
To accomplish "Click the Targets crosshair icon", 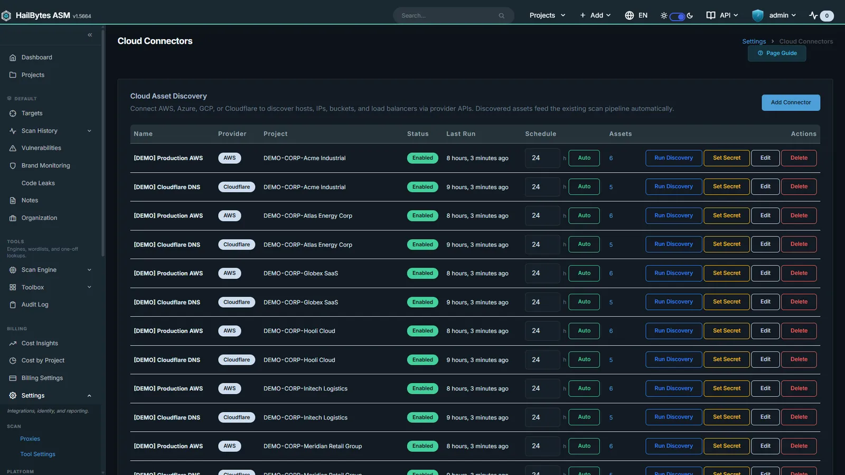I will pyautogui.click(x=13, y=113).
